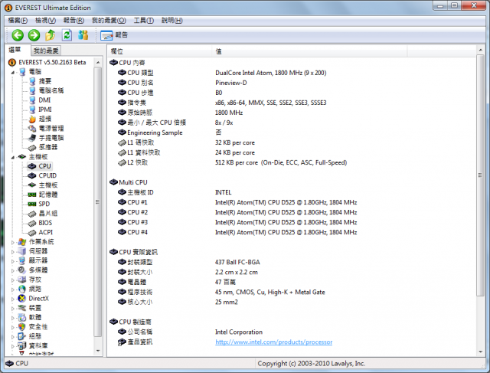Expand the 顯示器 tree node
Image resolution: width=490 pixels, height=373 pixels.
(13, 260)
